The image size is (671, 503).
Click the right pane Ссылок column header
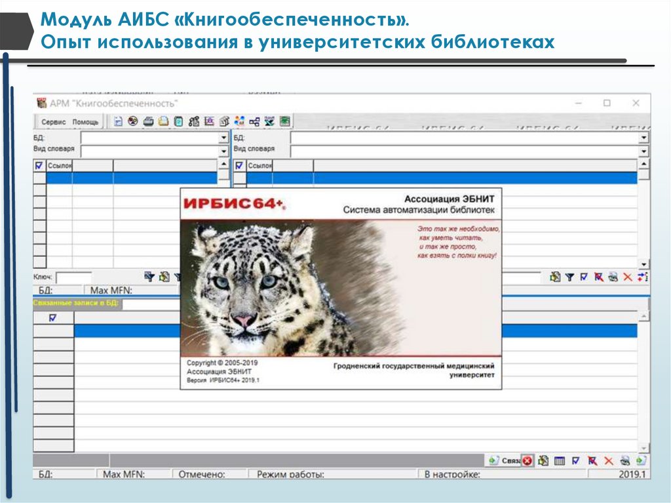259,165
